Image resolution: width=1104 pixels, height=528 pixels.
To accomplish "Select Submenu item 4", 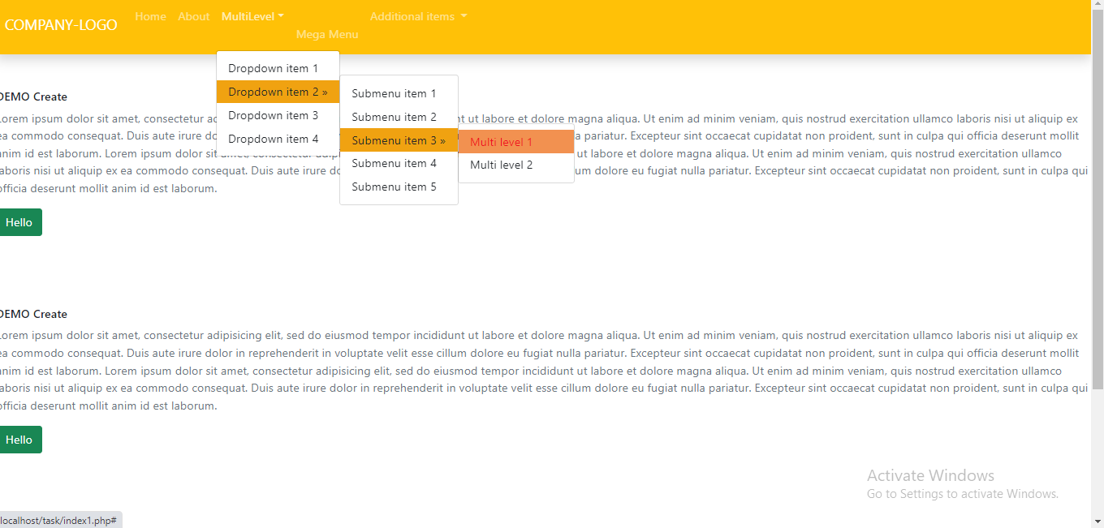I will pos(395,163).
